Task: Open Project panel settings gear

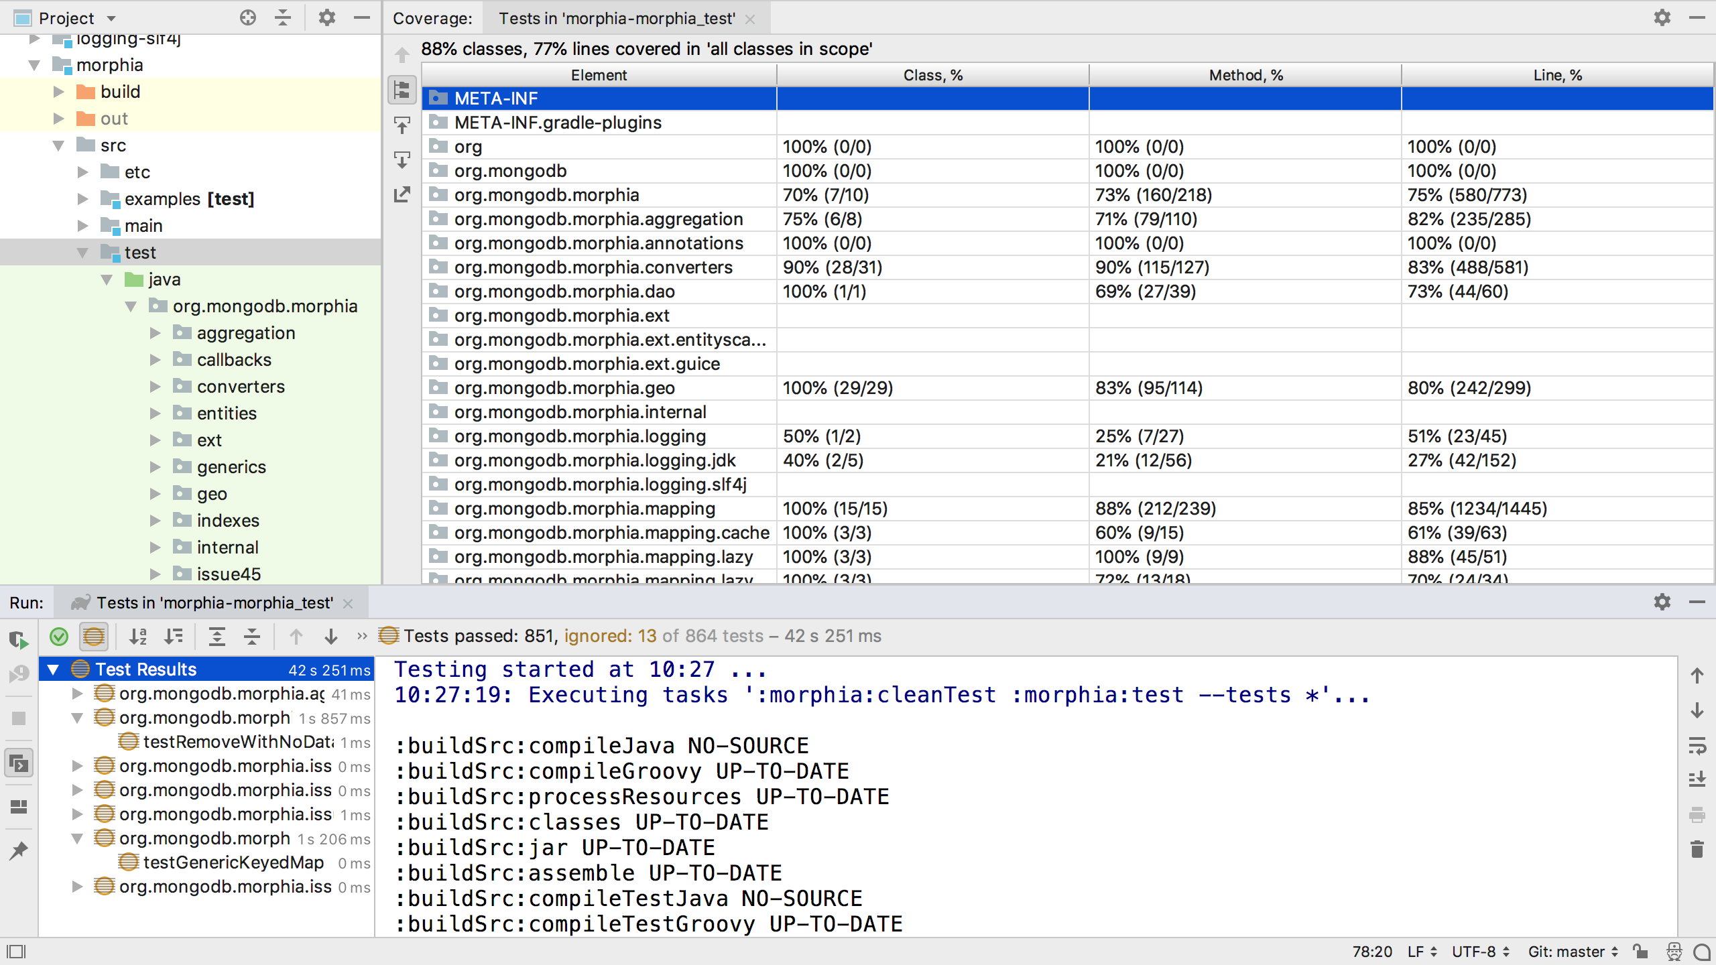Action: click(x=326, y=18)
